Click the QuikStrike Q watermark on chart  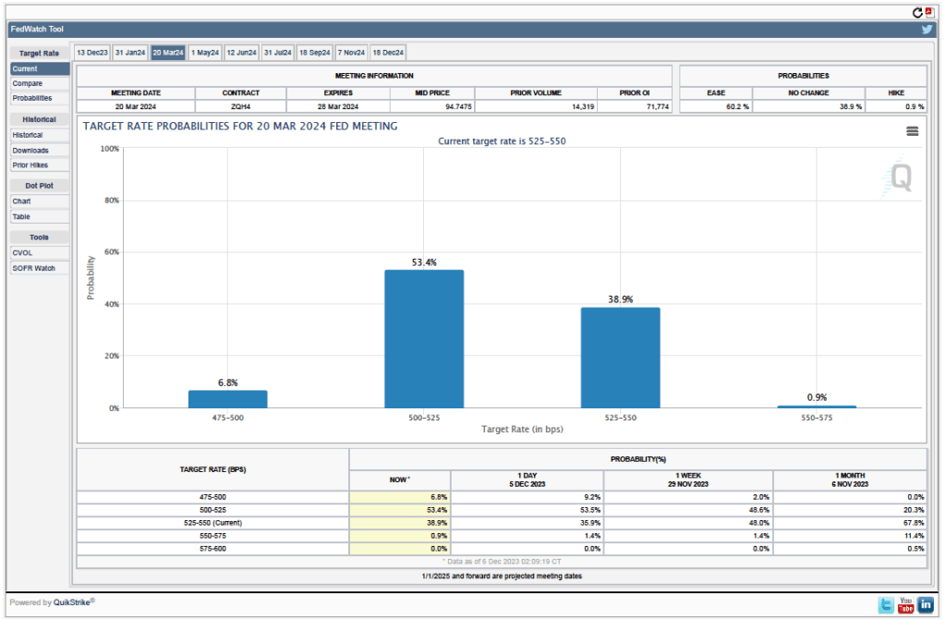point(900,176)
